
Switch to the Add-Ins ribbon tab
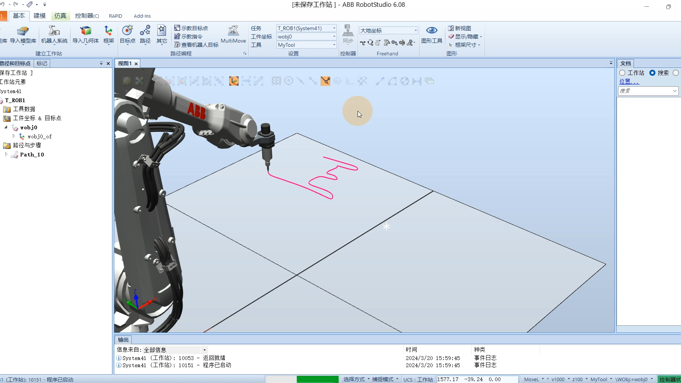pyautogui.click(x=142, y=16)
